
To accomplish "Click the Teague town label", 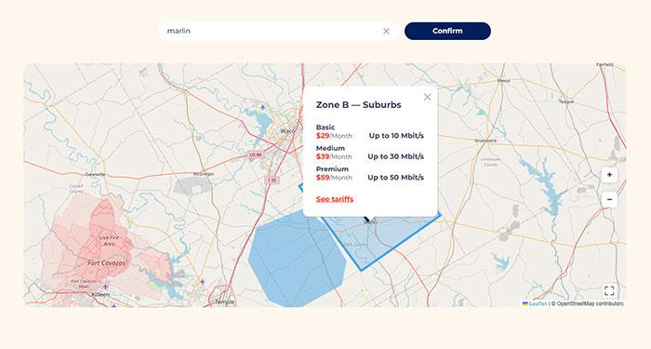I will (x=566, y=101).
